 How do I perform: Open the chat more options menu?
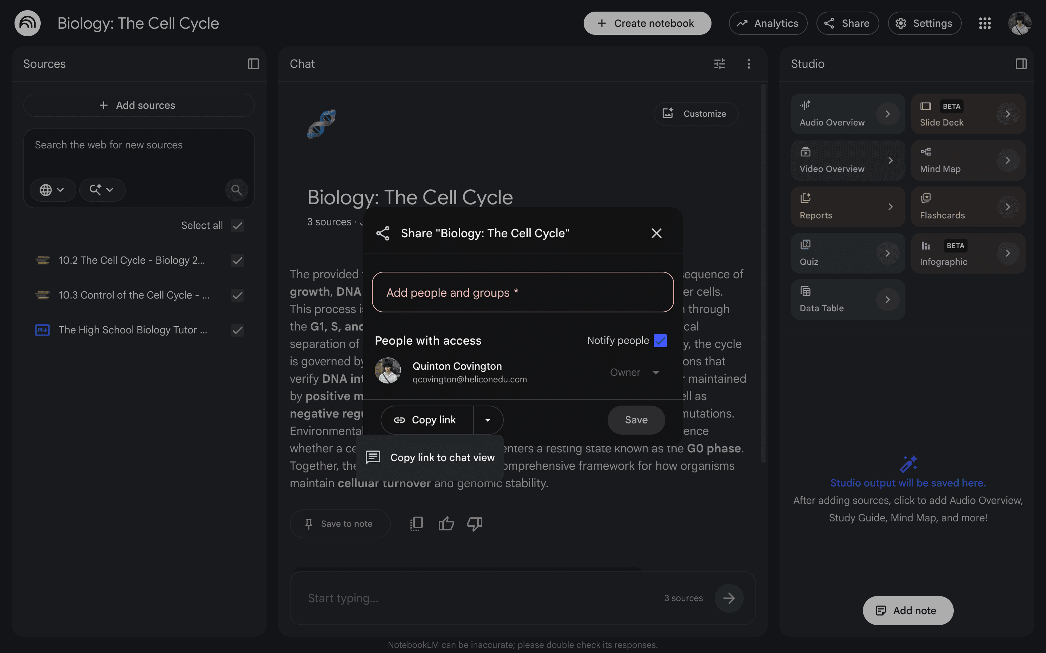[749, 64]
